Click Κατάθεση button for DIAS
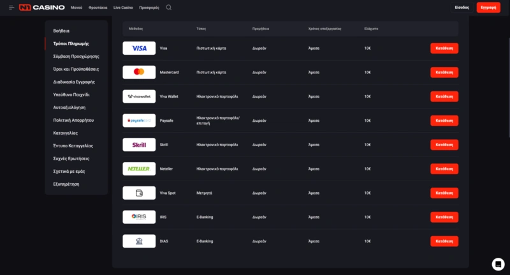The height and width of the screenshot is (275, 510). click(444, 241)
